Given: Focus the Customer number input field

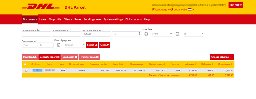Looking at the screenshot, I should point(36,34).
